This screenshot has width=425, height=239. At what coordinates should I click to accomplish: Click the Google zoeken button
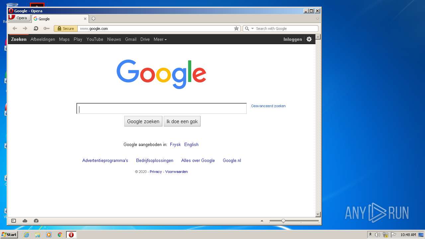click(x=143, y=121)
